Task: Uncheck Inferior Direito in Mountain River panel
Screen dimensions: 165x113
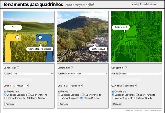Action: coord(82,98)
